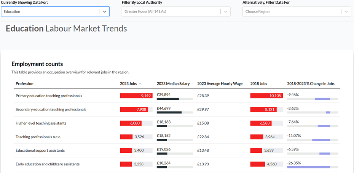Select Early education and childcare assistants row
The width and height of the screenshot is (354, 173).
[x=48, y=164]
